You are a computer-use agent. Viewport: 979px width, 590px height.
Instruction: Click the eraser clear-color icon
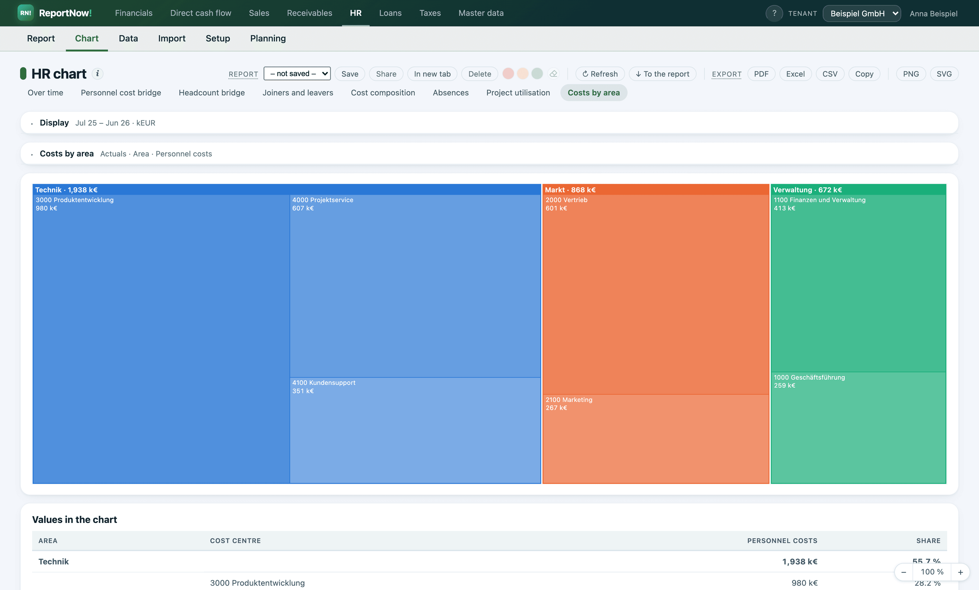(553, 73)
